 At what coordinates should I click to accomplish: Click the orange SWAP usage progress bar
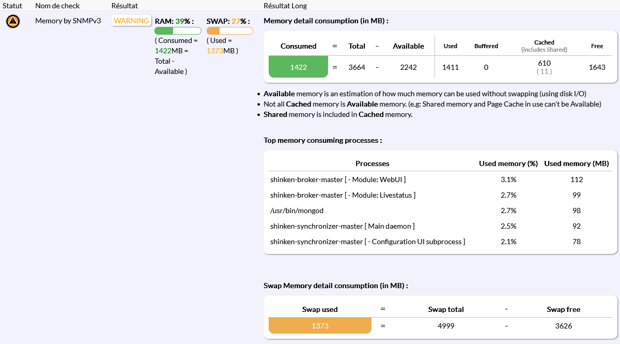pos(229,31)
